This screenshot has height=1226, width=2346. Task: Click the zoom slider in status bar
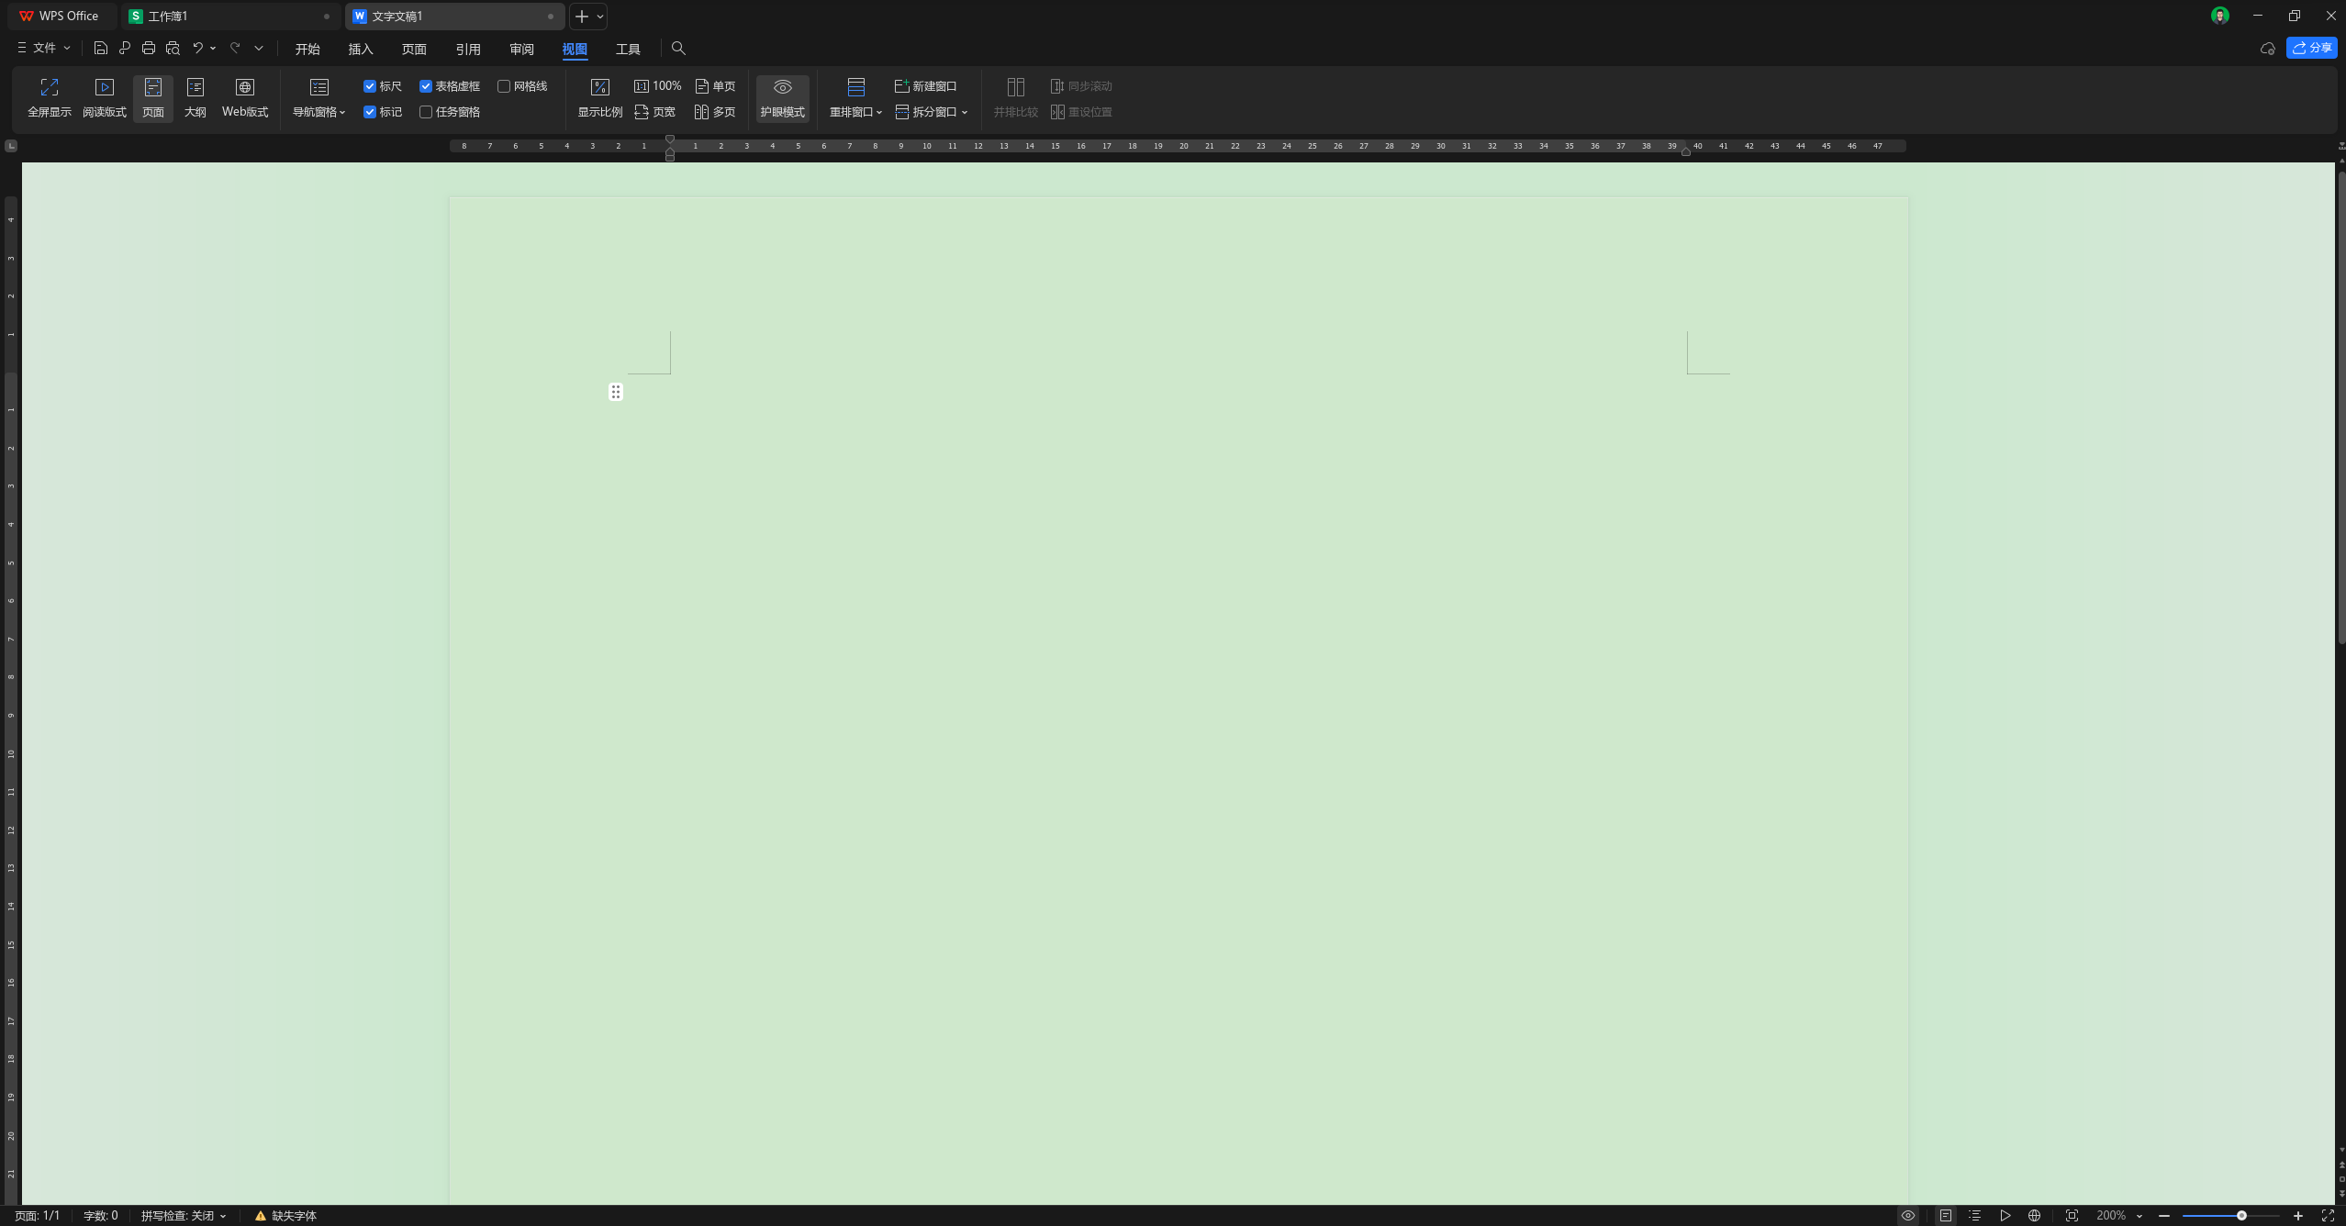2240,1215
